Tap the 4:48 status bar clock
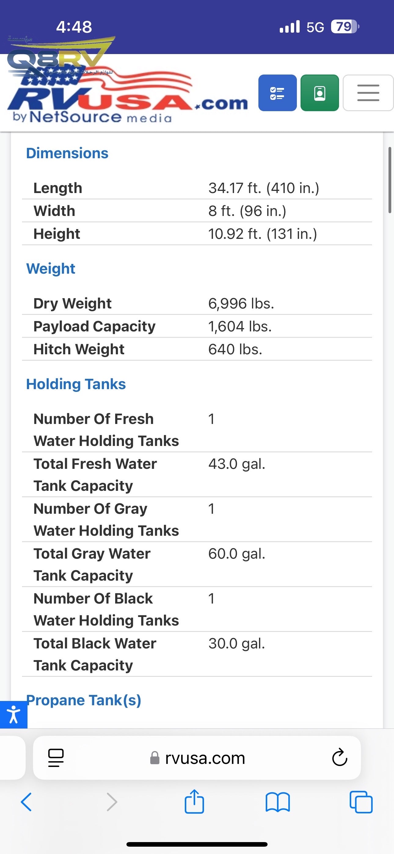 coord(74,27)
